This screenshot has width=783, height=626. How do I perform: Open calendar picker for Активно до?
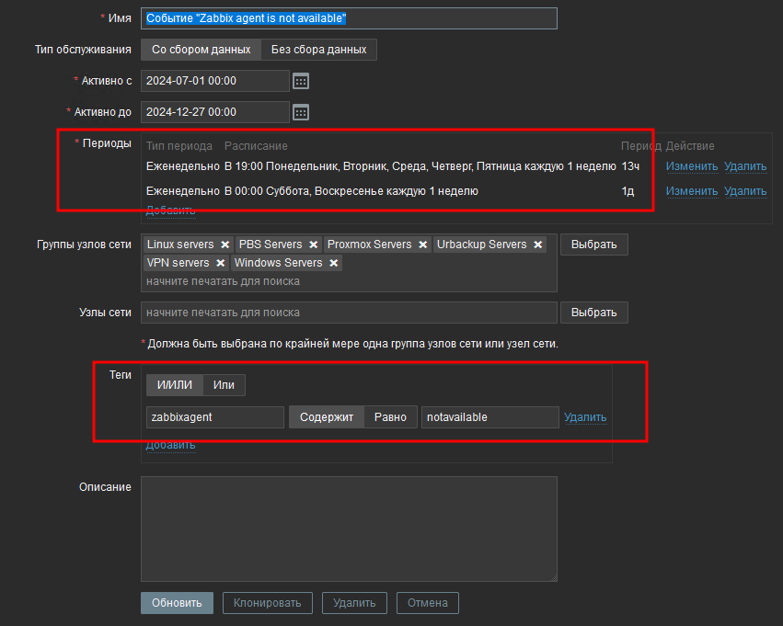click(301, 112)
